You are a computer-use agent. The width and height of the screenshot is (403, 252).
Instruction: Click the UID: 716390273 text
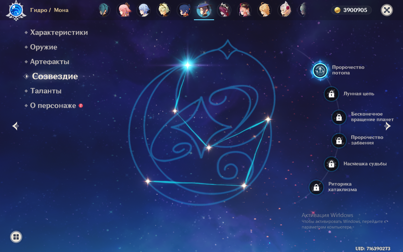[373, 248]
